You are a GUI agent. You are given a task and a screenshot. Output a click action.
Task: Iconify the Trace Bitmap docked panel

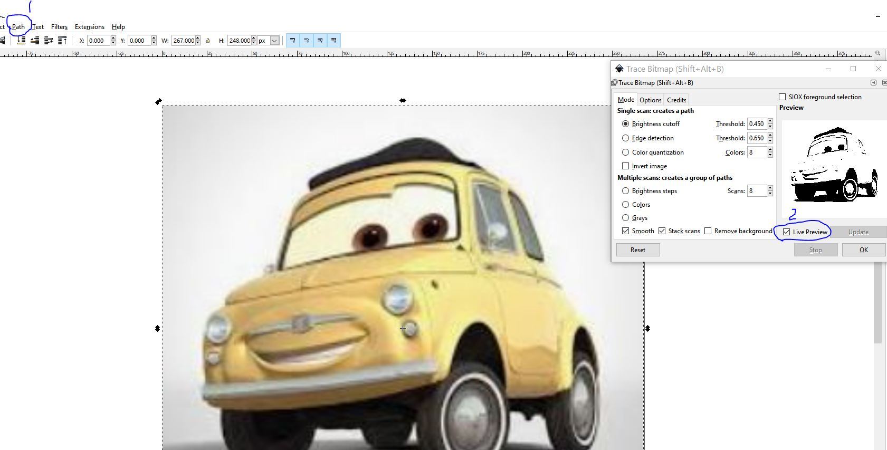click(x=873, y=83)
